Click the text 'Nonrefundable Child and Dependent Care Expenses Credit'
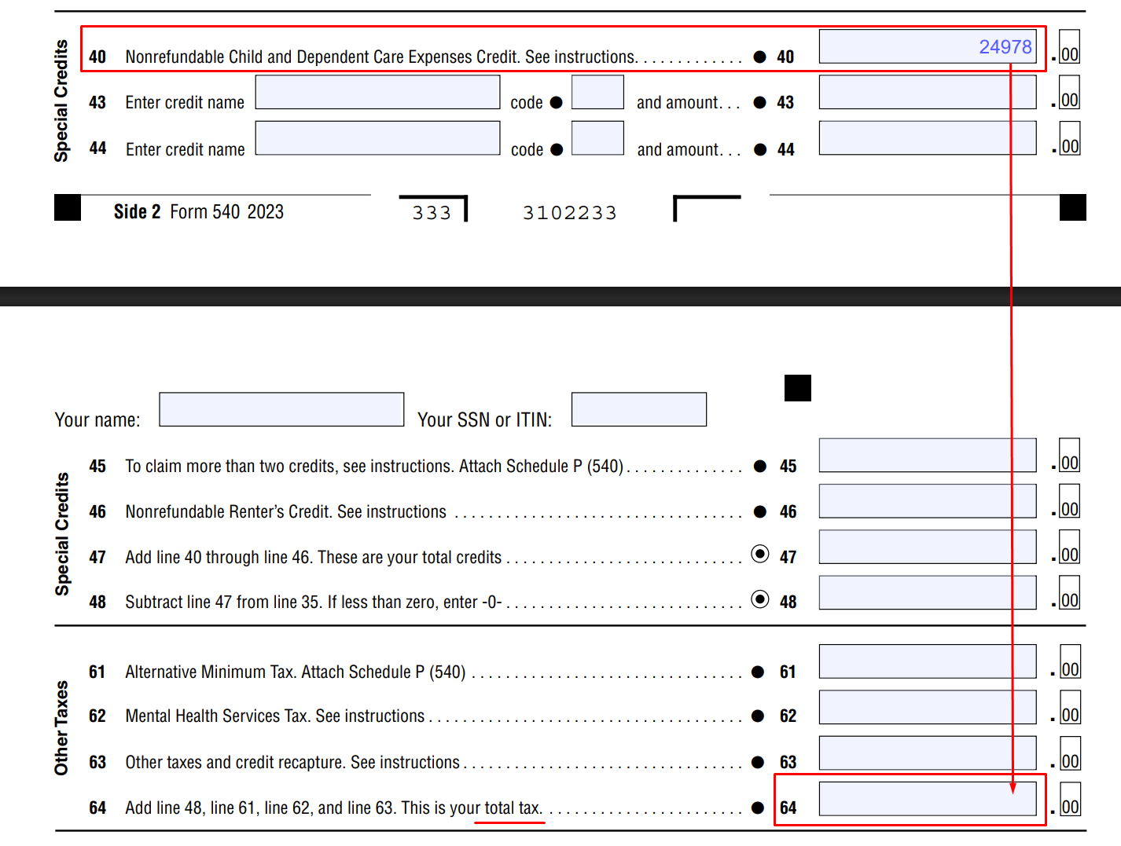The image size is (1121, 846). [322, 57]
